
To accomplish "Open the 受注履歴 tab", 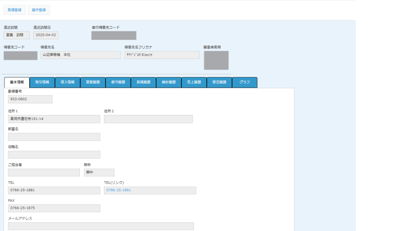I will 220,82.
